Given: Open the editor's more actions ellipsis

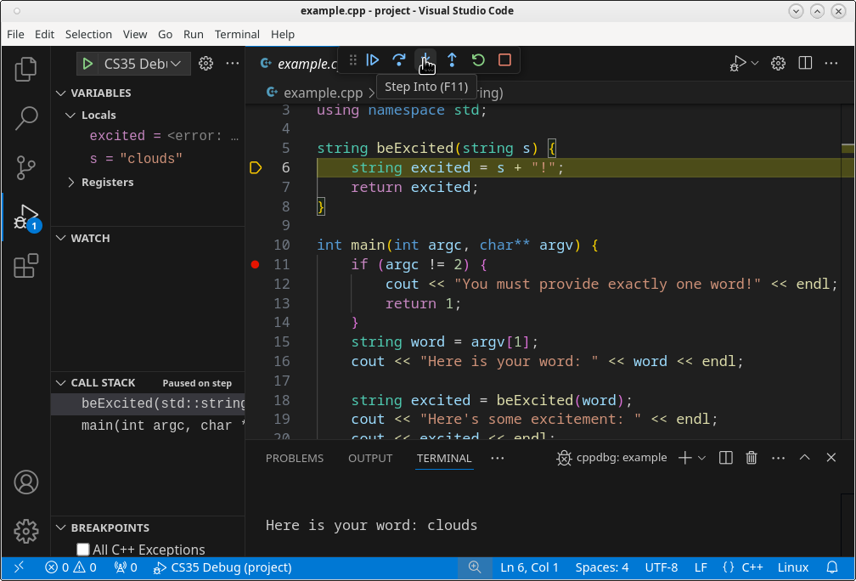Looking at the screenshot, I should (831, 64).
